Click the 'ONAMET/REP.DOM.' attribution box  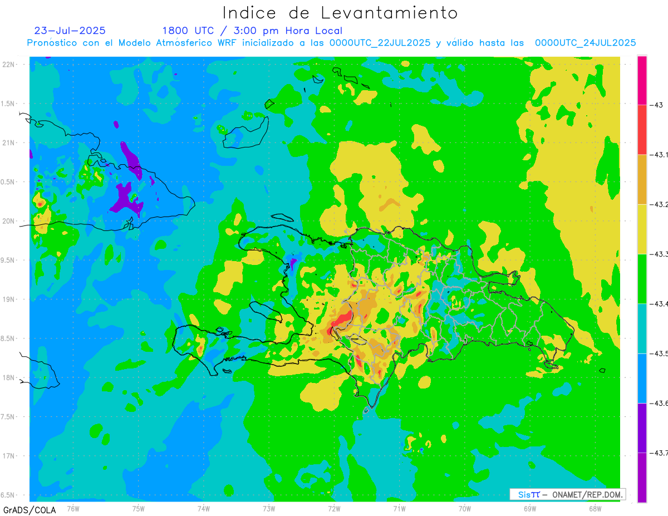coord(567,494)
